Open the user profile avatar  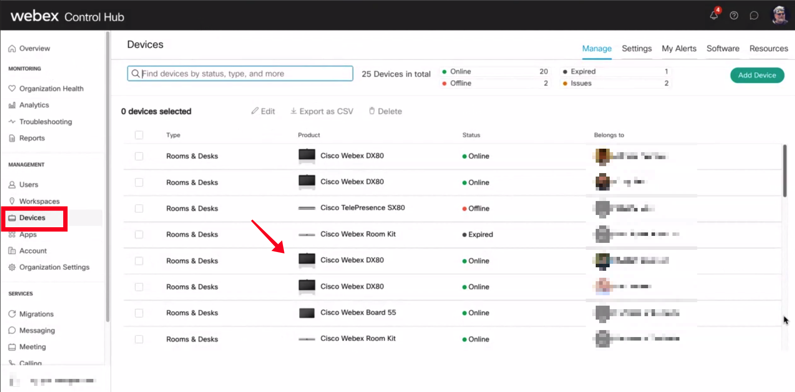[780, 15]
